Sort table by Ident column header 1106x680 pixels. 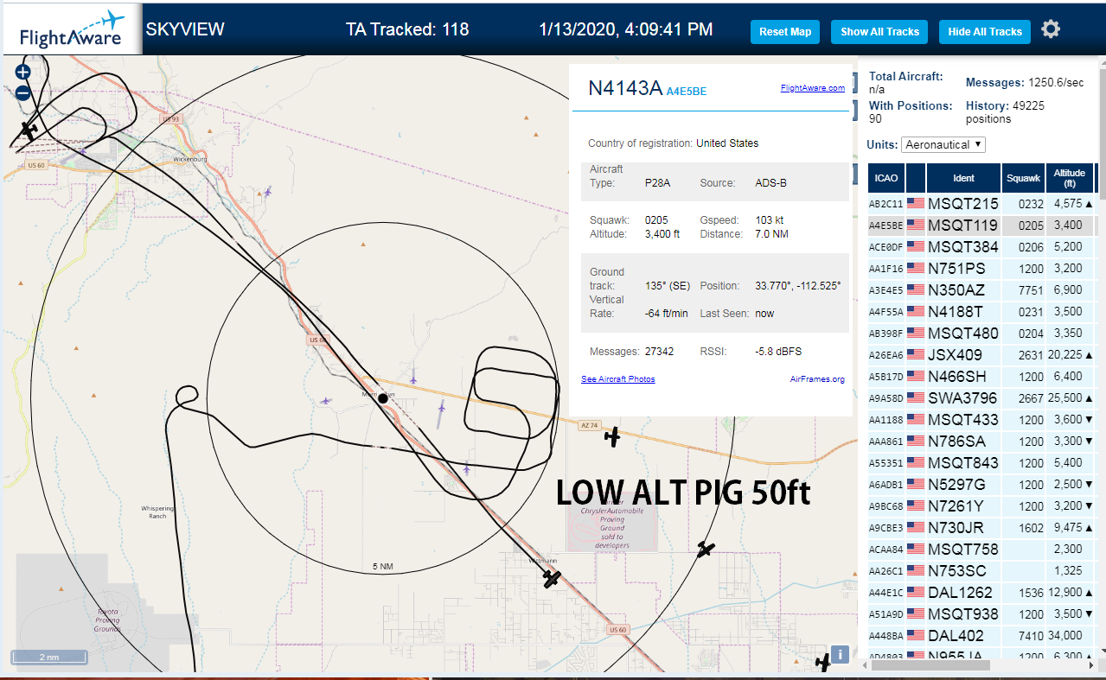pyautogui.click(x=963, y=178)
